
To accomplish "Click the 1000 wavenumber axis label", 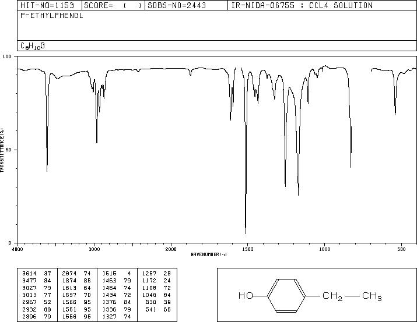I will pos(324,249).
